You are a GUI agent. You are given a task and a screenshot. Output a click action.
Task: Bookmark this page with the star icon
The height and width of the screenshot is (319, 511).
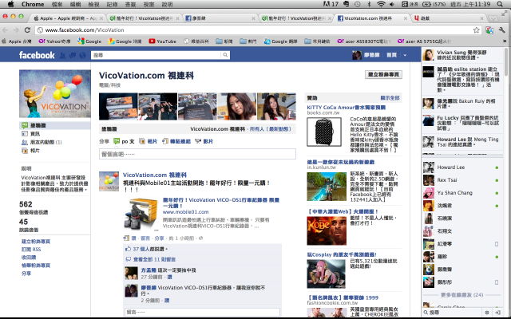476,30
